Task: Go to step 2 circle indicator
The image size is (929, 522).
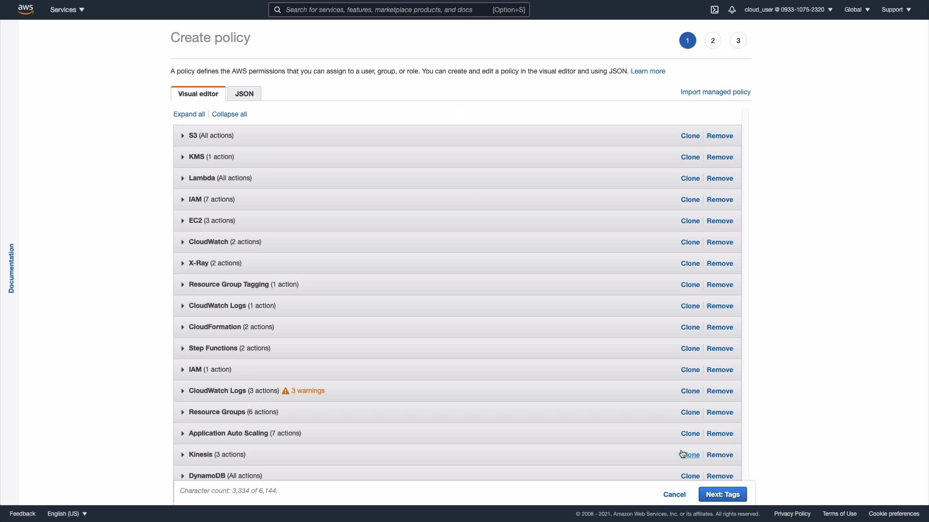Action: point(713,41)
